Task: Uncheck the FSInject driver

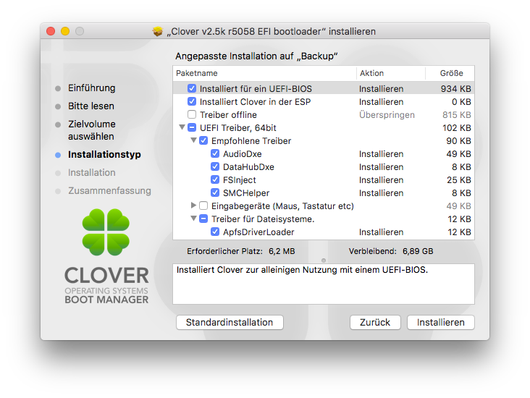Action: tap(215, 179)
